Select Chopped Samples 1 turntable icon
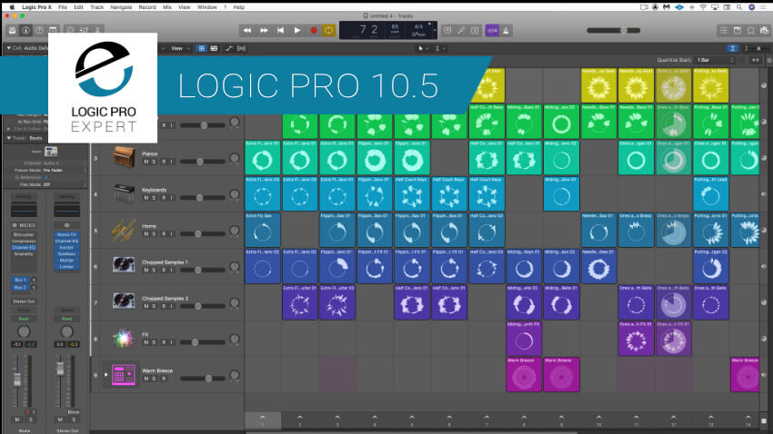Viewport: 773px width, 434px height. tap(124, 266)
